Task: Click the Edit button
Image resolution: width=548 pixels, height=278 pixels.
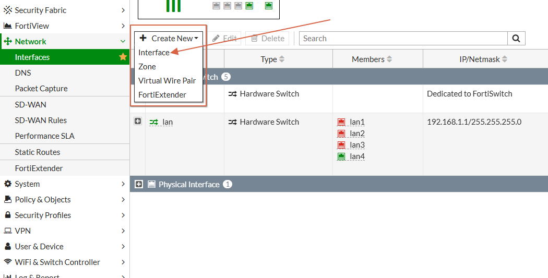Action: pos(225,39)
